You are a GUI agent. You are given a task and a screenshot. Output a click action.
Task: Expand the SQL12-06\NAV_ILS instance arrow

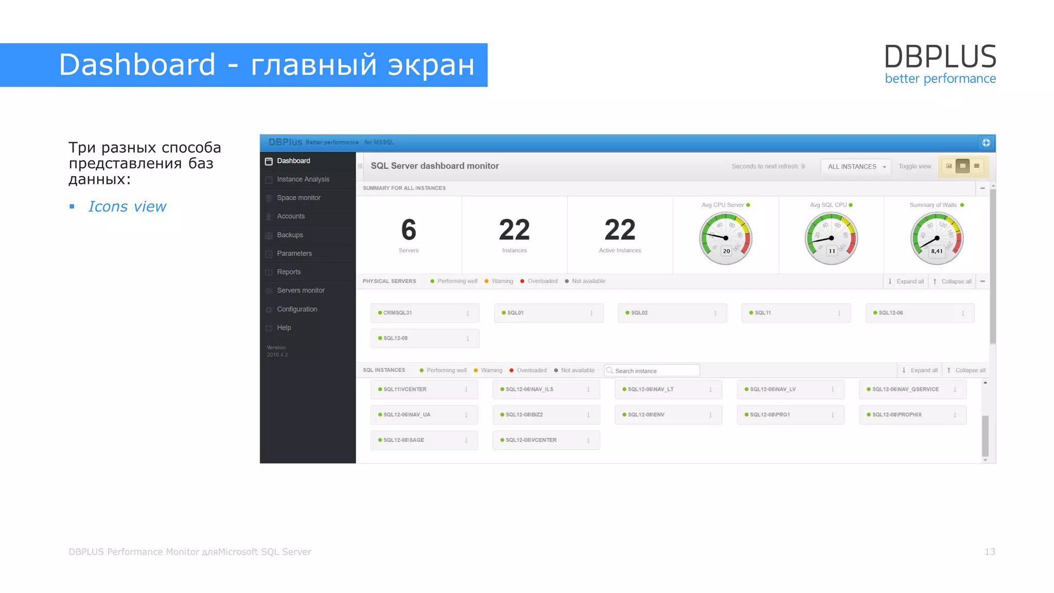588,390
